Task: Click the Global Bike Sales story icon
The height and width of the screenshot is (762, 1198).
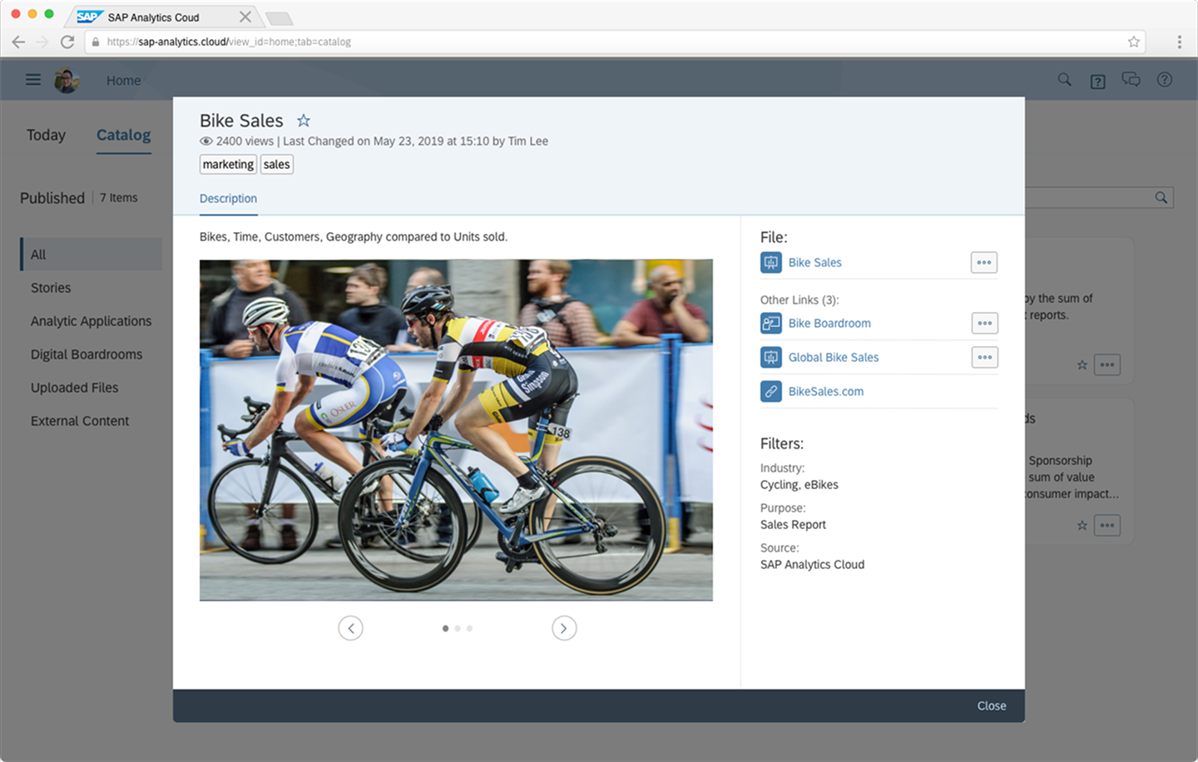Action: [x=771, y=358]
